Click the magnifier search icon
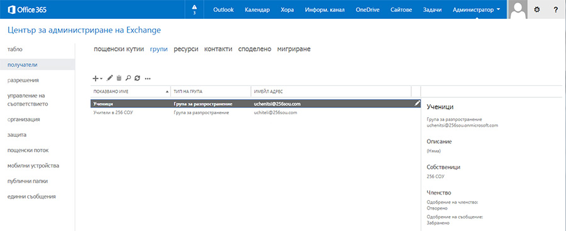The width and height of the screenshot is (566, 231). [x=128, y=78]
